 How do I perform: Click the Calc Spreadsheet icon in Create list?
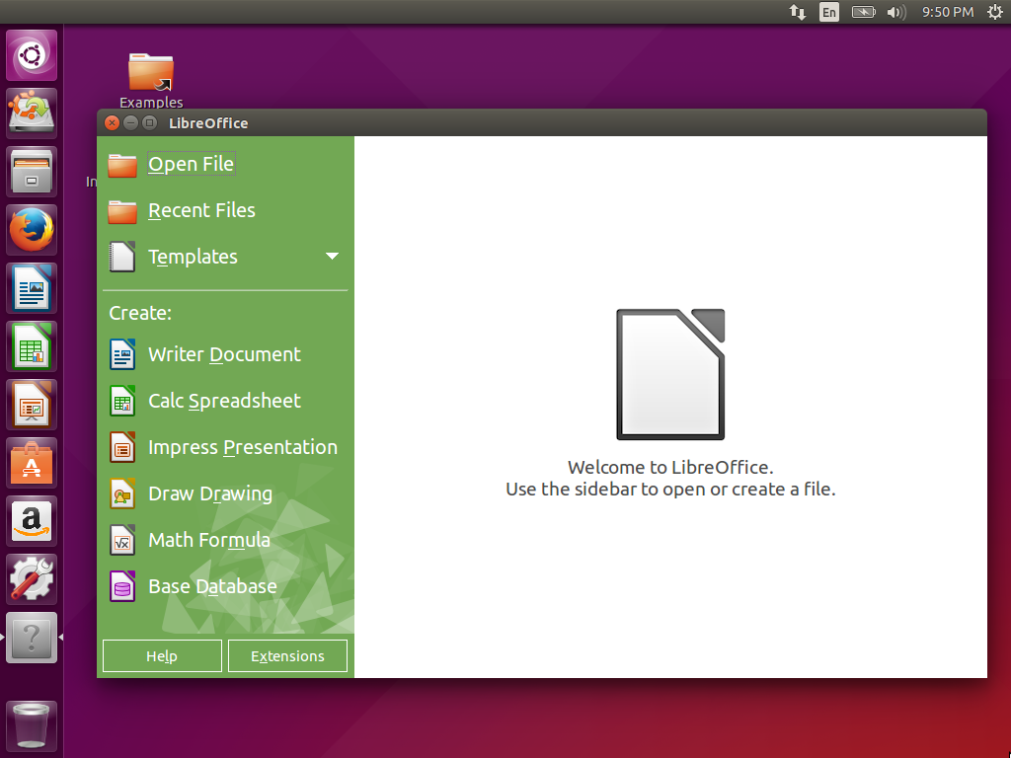pos(121,401)
